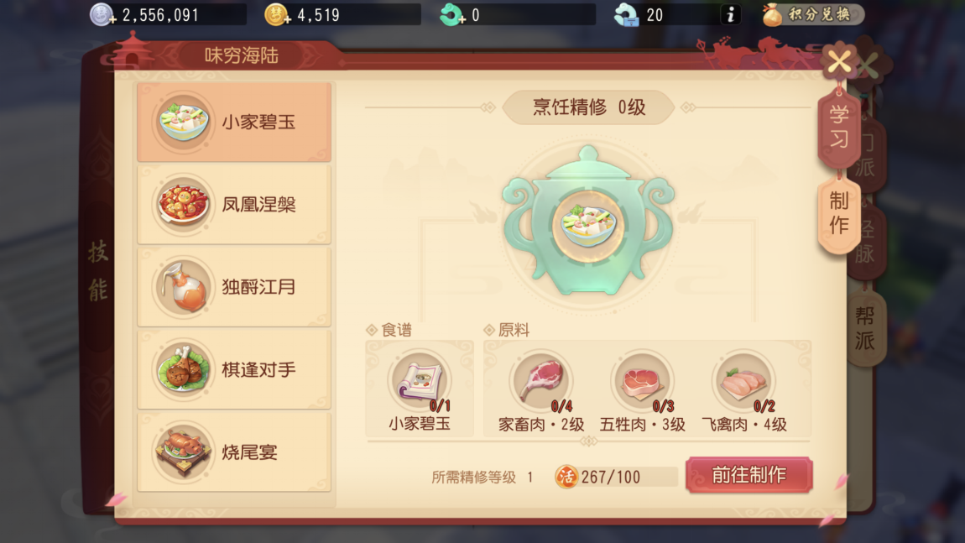Tap the 家畜肉·2级 ingredient icon
This screenshot has height=543, width=965.
coord(541,382)
